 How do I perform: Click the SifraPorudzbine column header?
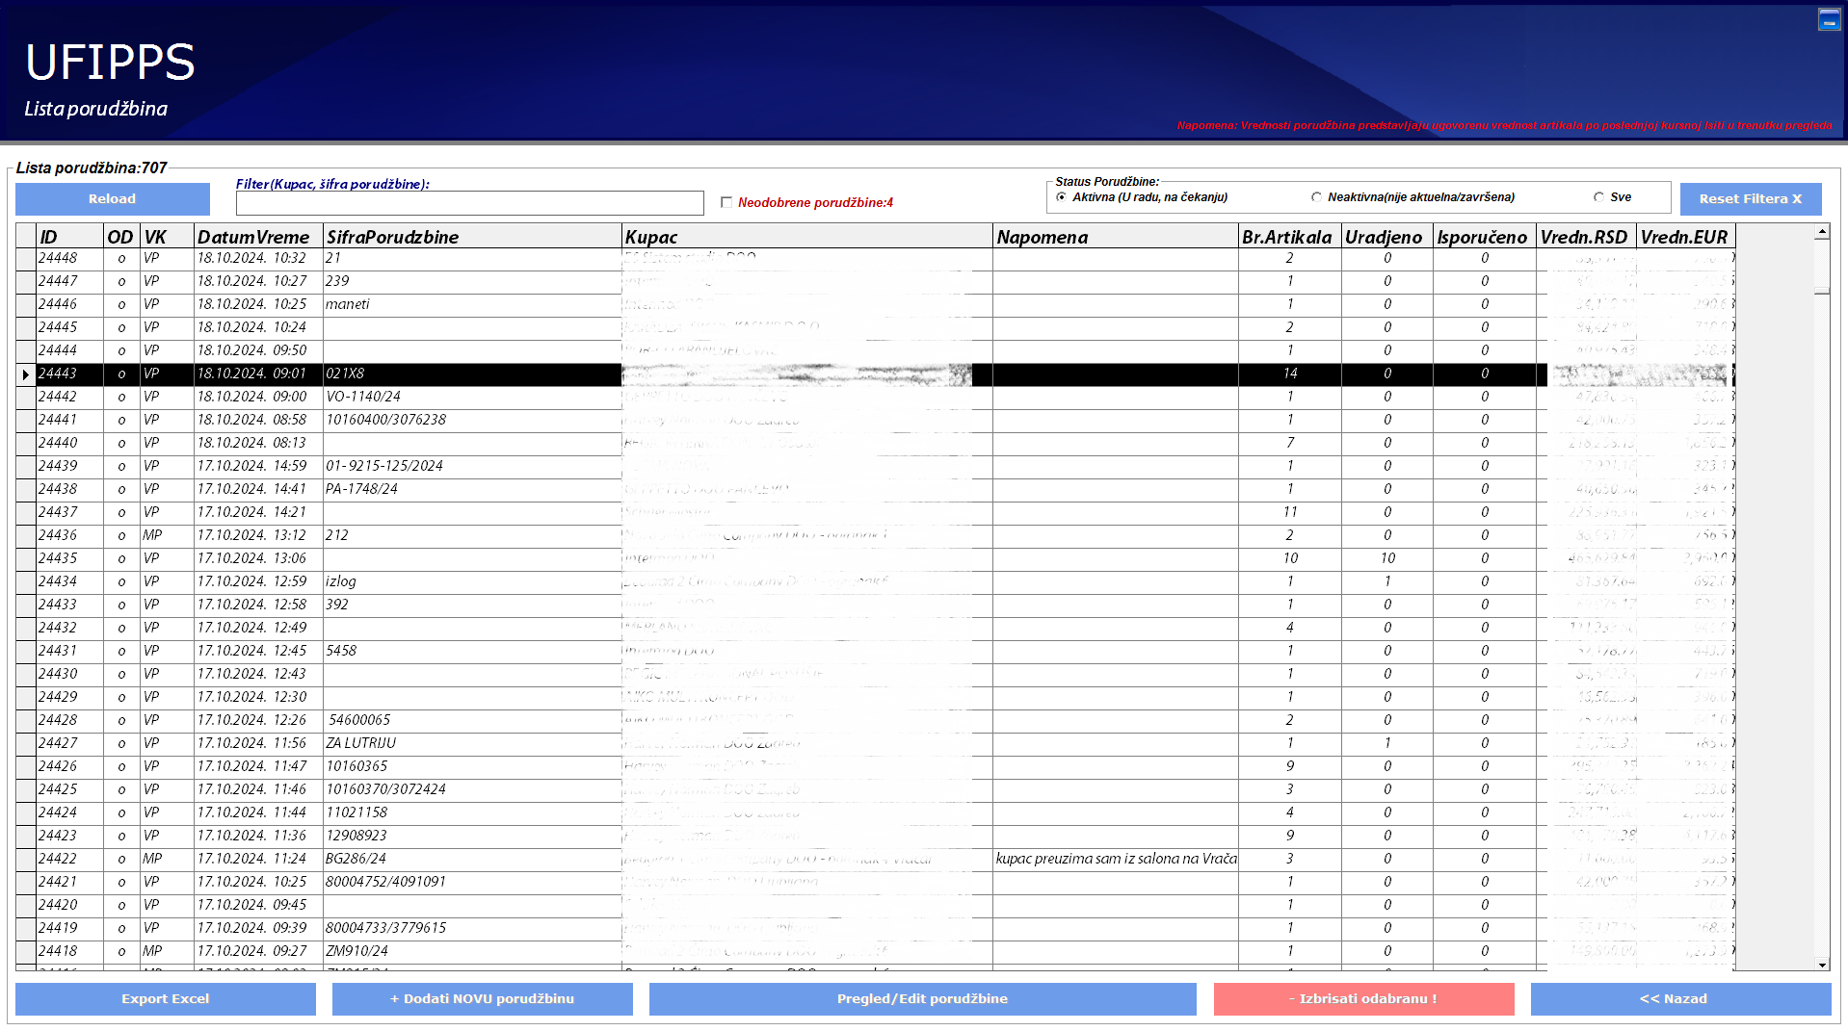[x=472, y=237]
